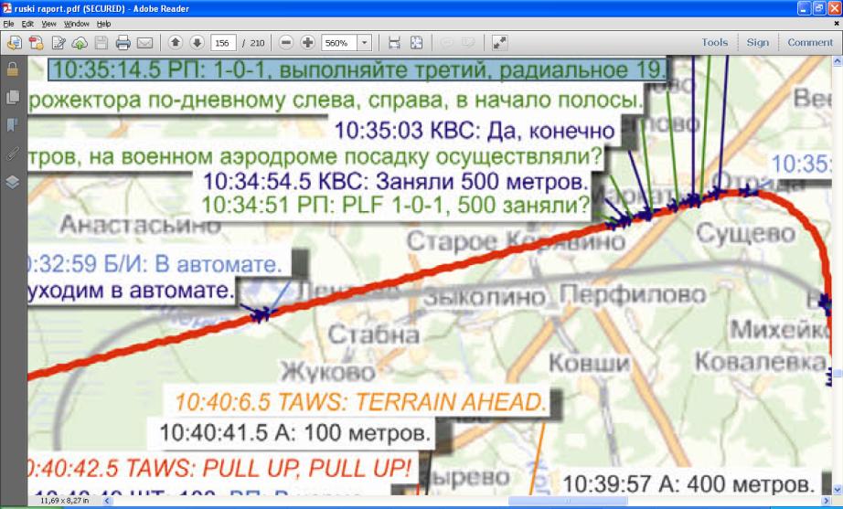Click the vertical scrollbar down arrow
The height and width of the screenshot is (509, 843).
pos(838,490)
